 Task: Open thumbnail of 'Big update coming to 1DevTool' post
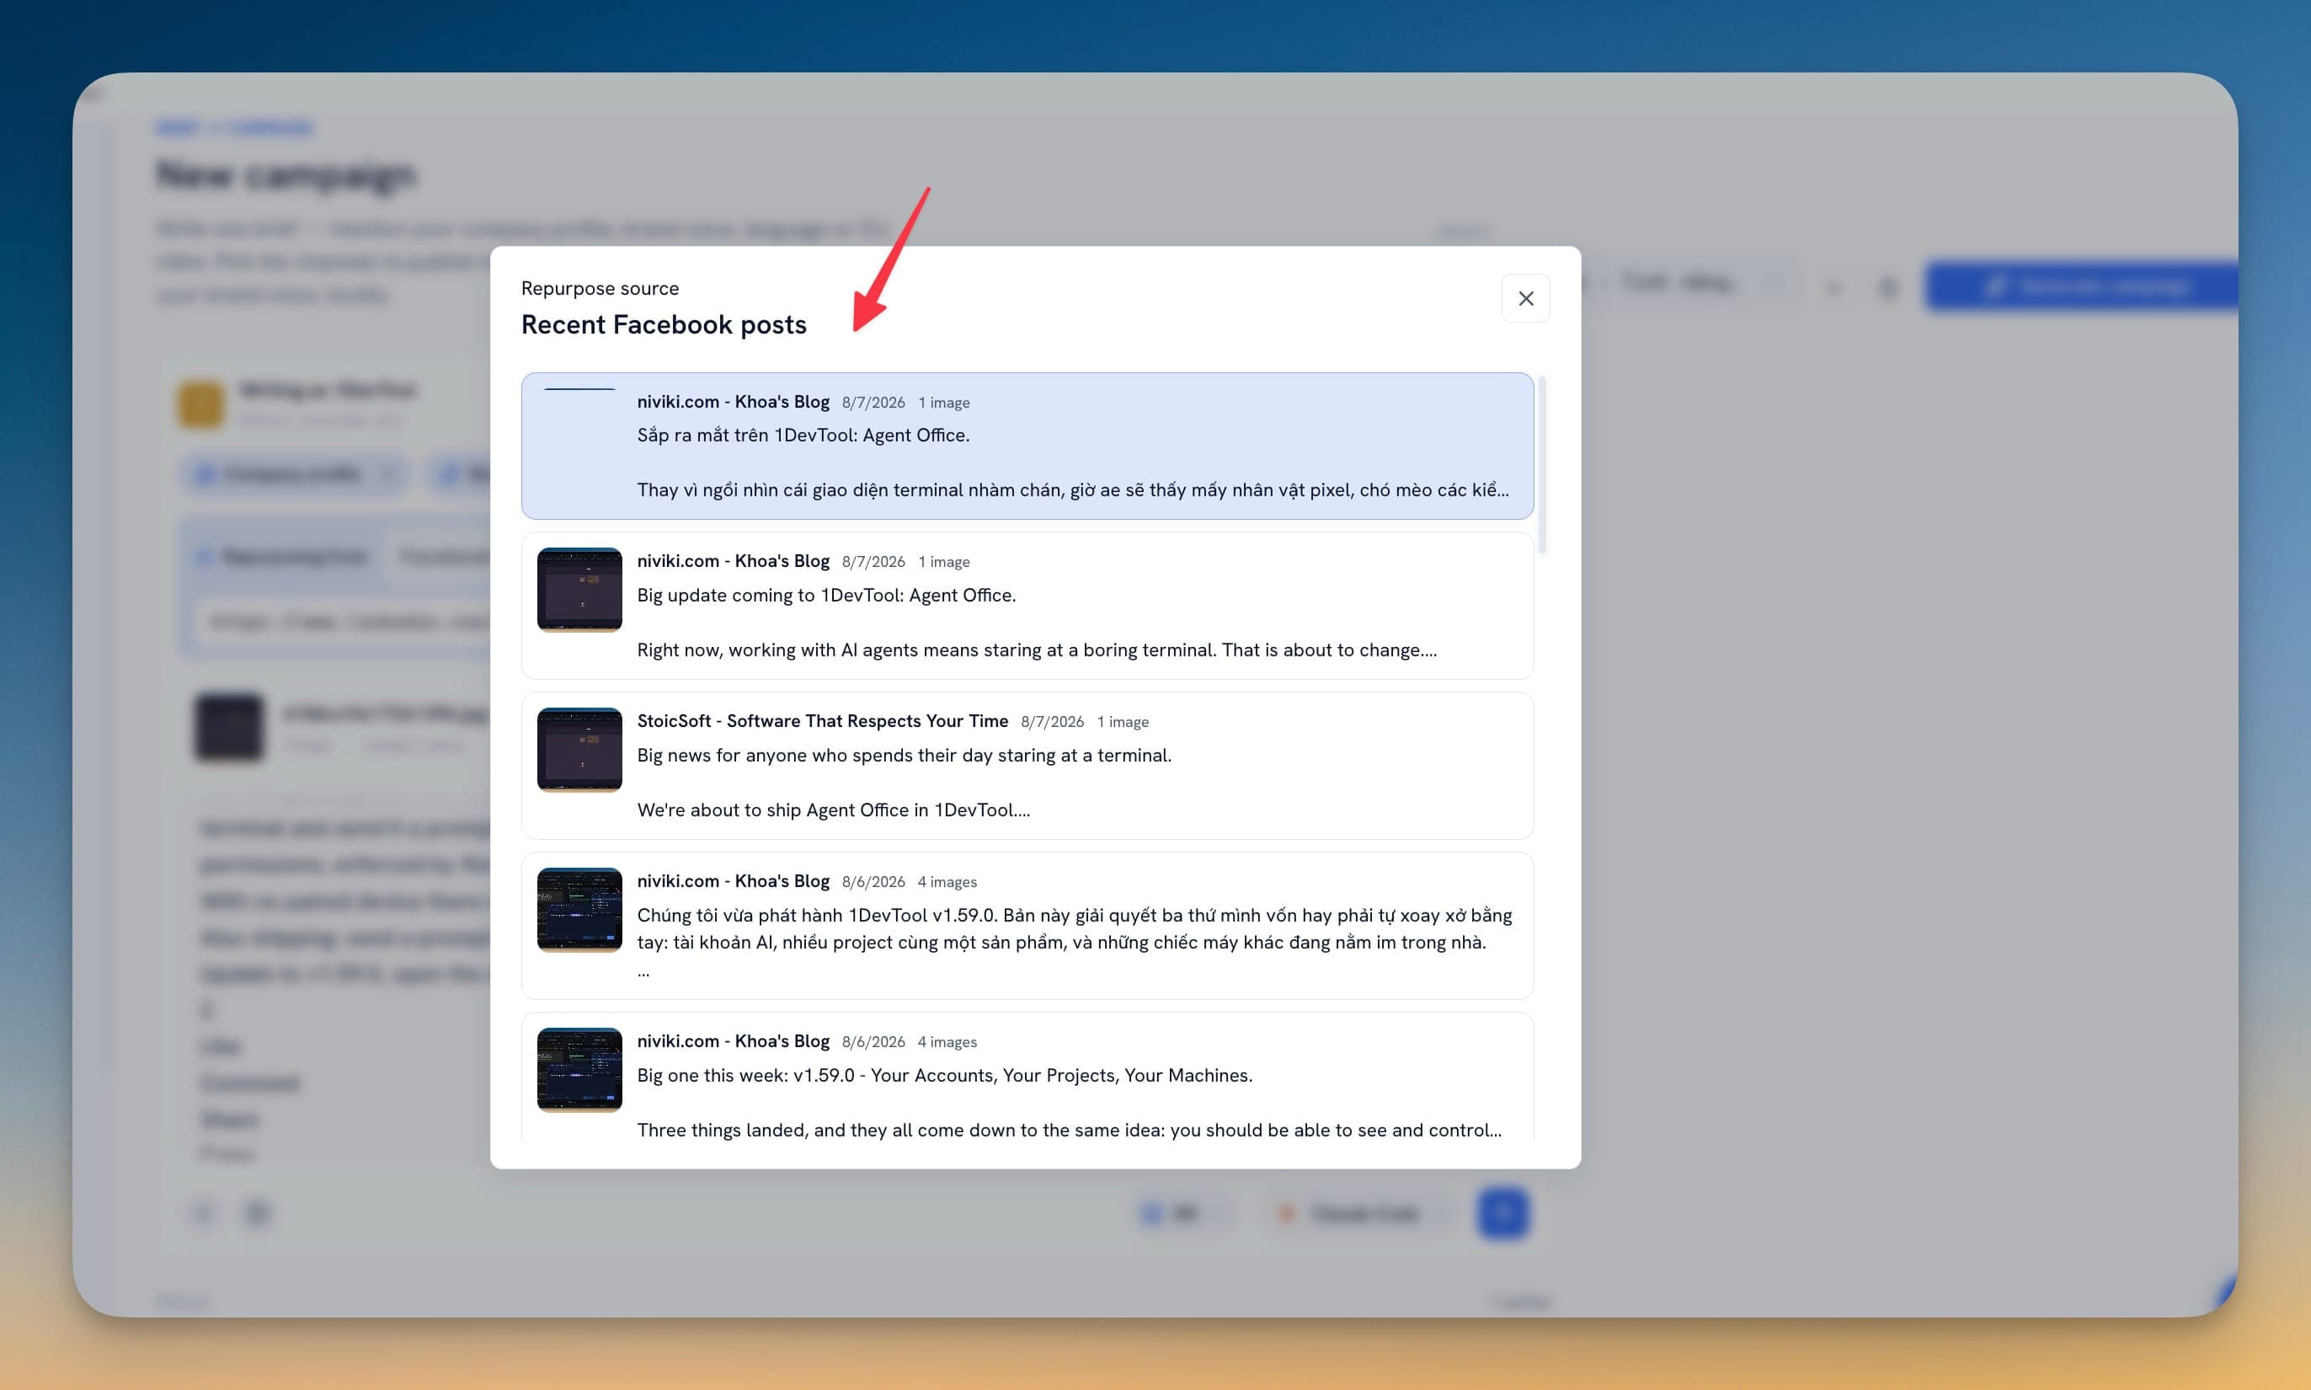[579, 590]
